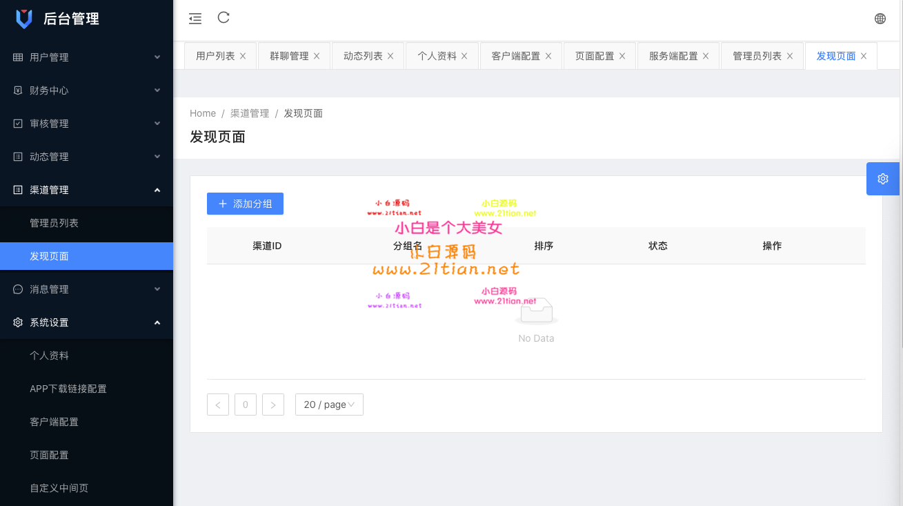Go to next page arrow
The height and width of the screenshot is (506, 903).
point(273,405)
